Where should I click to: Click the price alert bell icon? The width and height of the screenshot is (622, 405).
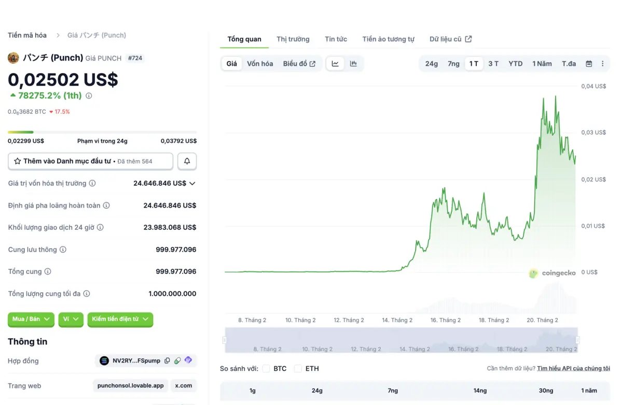[187, 161]
